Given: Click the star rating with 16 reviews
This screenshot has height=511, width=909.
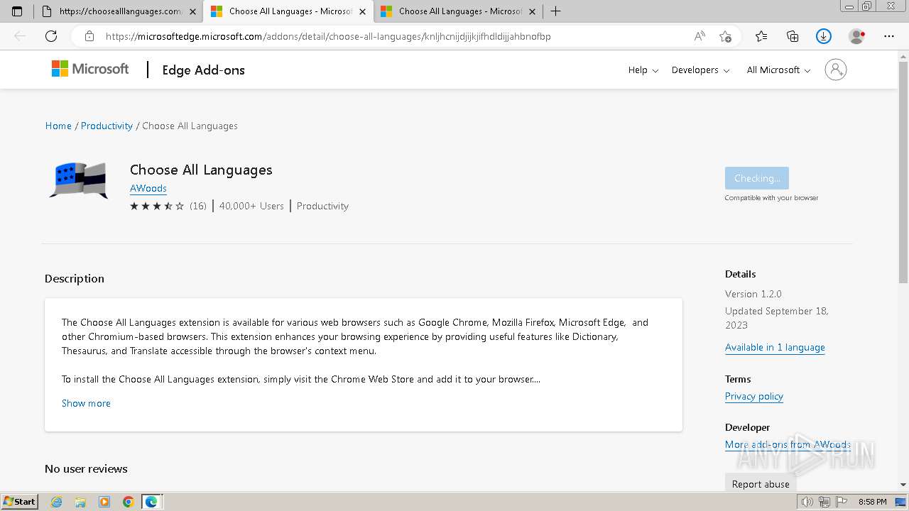Looking at the screenshot, I should (168, 206).
